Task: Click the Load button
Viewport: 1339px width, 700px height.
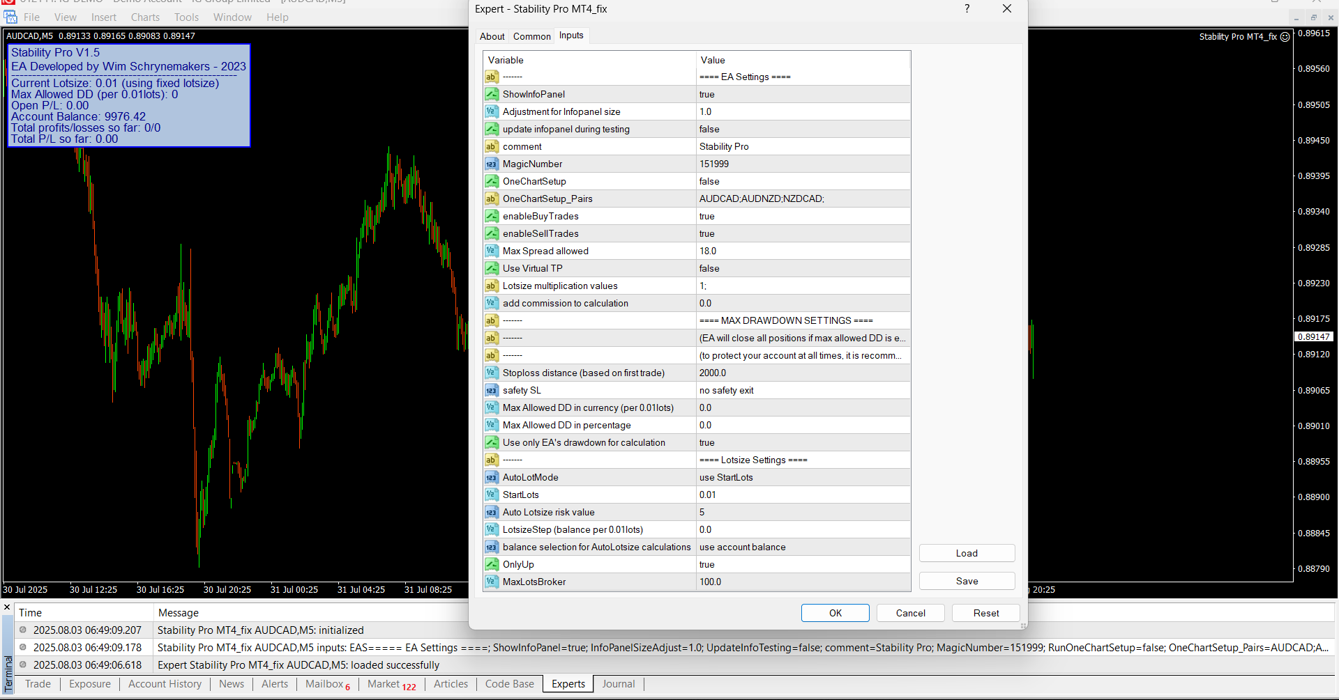Action: point(966,553)
